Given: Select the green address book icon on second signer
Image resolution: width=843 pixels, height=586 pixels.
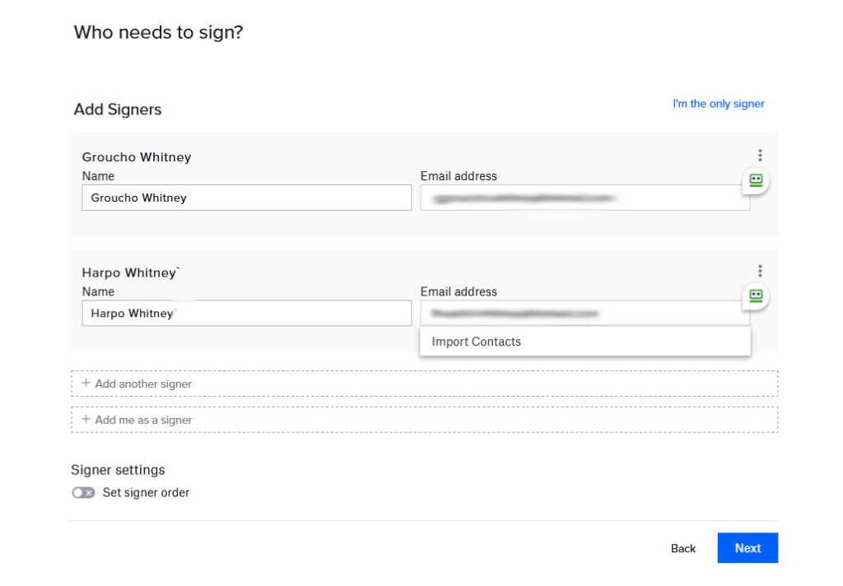Looking at the screenshot, I should [754, 297].
